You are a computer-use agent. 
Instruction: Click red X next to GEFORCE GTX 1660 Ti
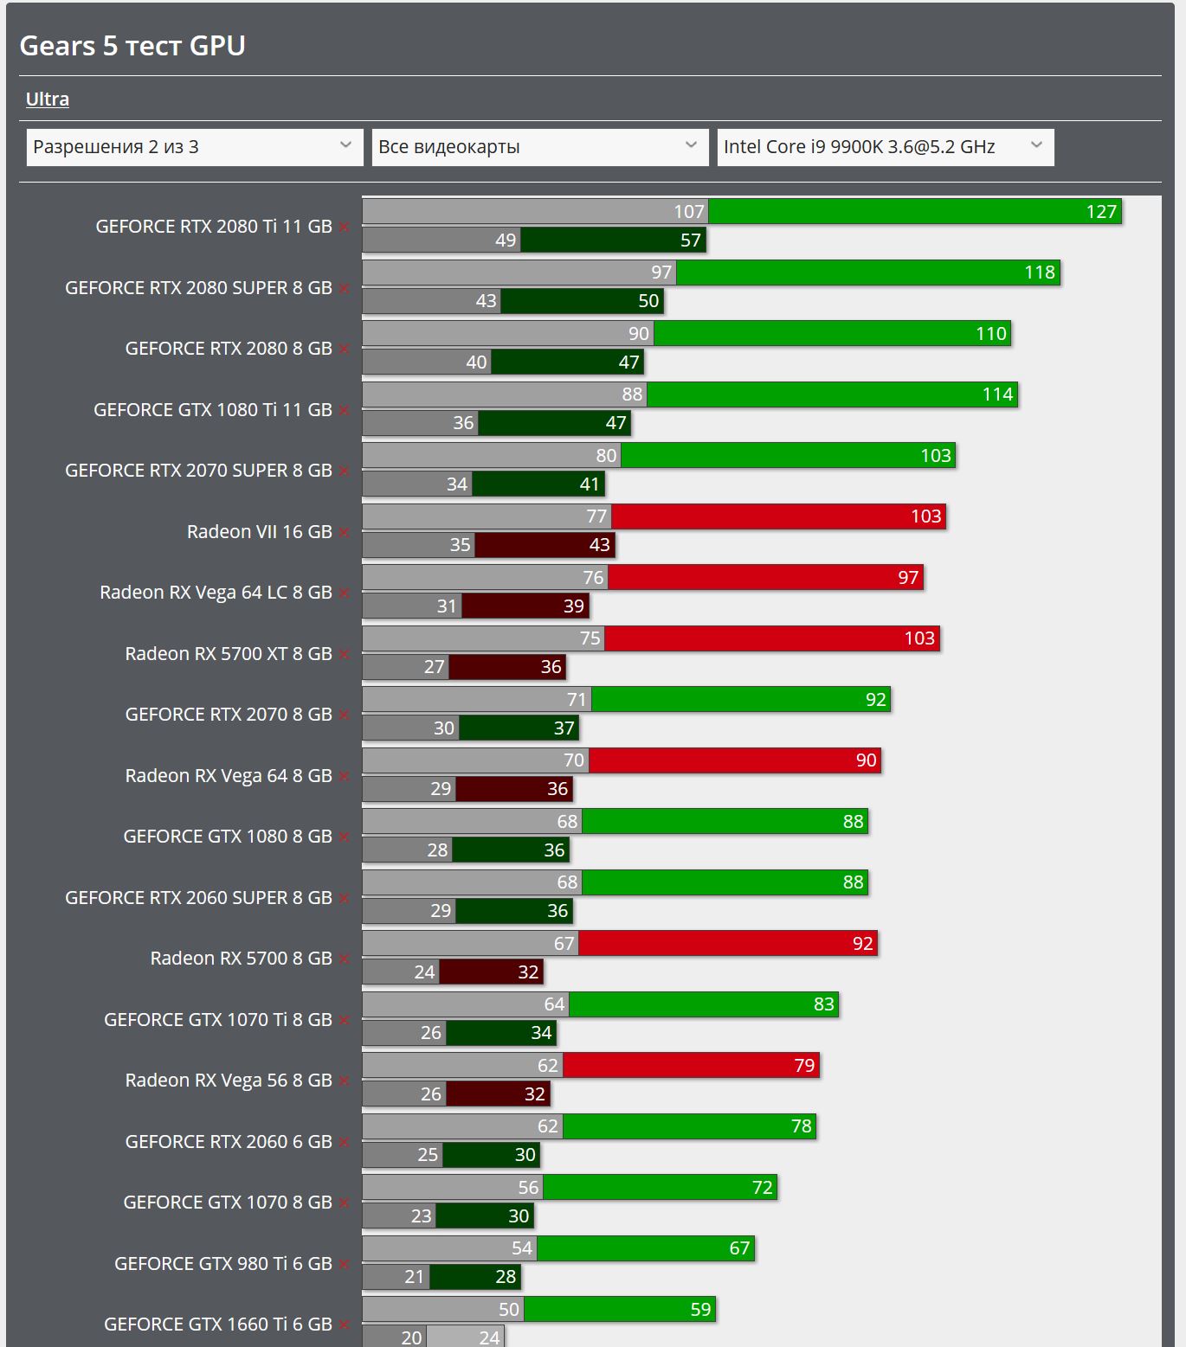[x=344, y=1325]
